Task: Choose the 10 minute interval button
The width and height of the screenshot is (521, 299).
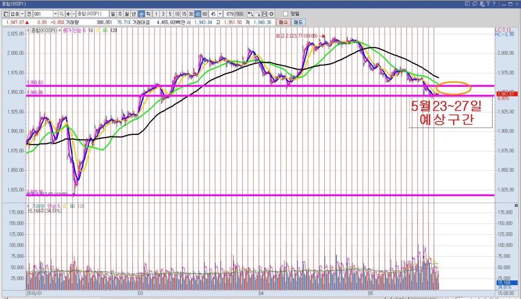Action: (177, 14)
